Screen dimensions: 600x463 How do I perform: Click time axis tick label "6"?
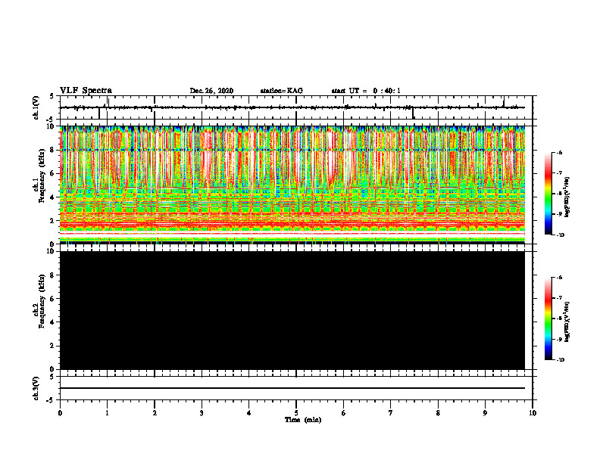click(x=344, y=413)
